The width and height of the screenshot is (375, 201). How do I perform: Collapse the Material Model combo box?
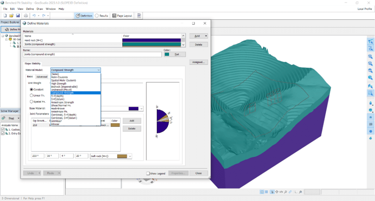tap(99, 70)
